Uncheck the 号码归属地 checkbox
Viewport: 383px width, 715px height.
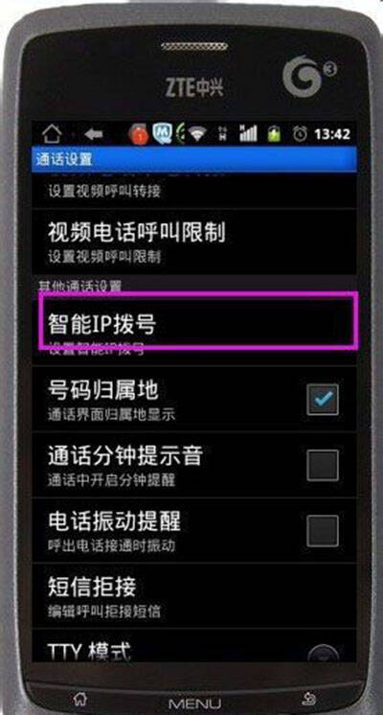(323, 399)
